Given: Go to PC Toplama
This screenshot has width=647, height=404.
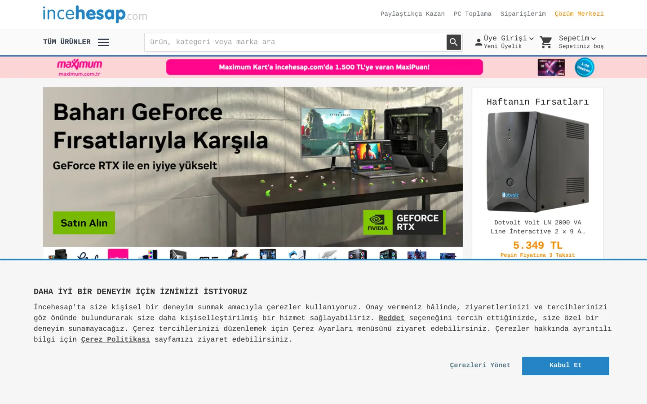Looking at the screenshot, I should (473, 14).
